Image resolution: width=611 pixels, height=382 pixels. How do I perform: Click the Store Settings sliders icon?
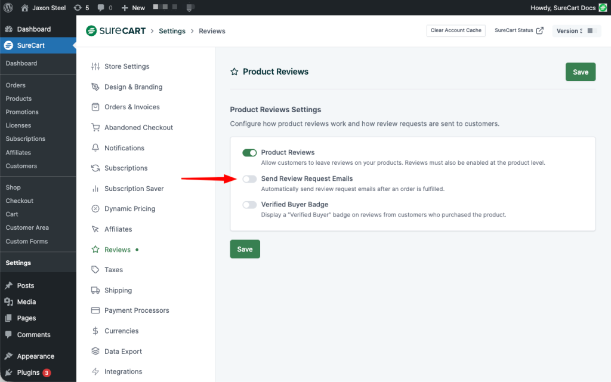click(95, 66)
